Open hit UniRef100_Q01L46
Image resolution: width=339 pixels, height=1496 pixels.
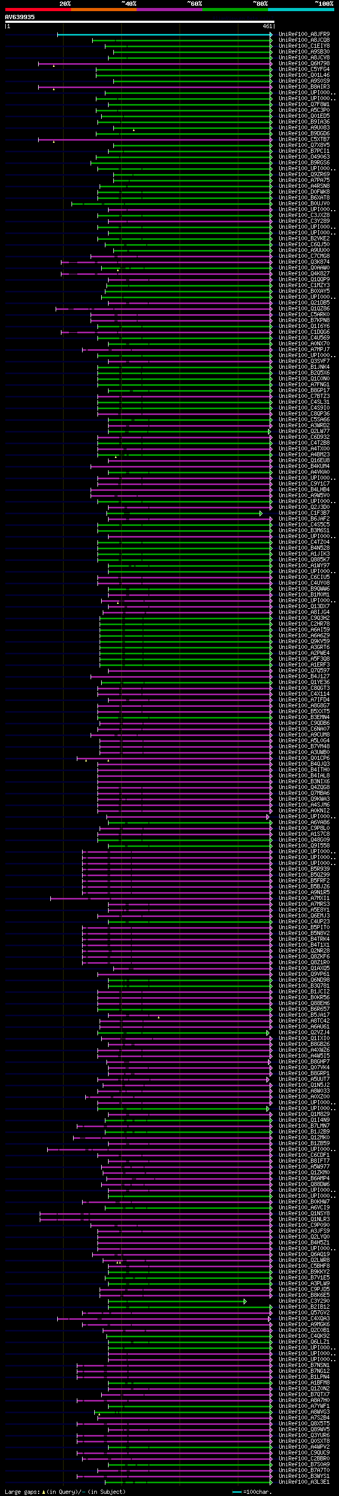[304, 75]
